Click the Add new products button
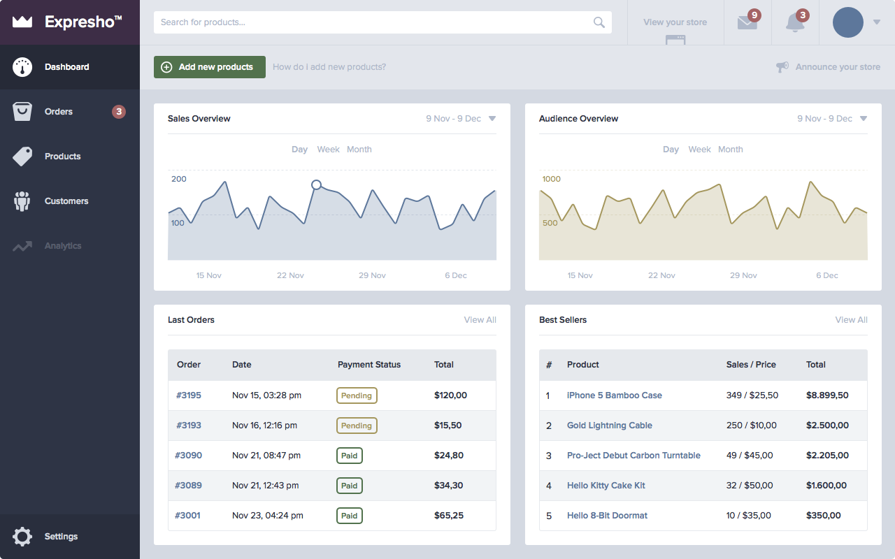The width and height of the screenshot is (895, 559). pos(210,67)
